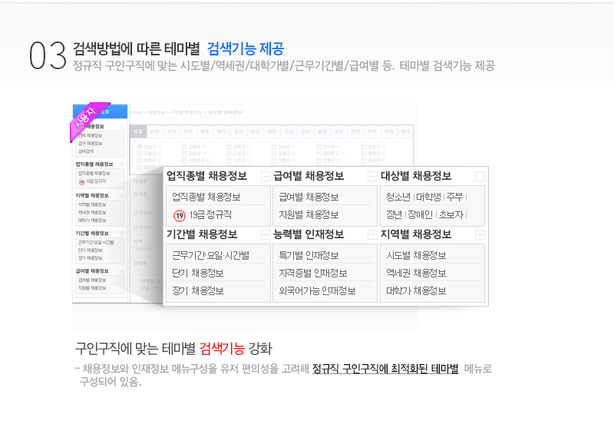Select 청소년 in the 대상별 box
This screenshot has width=614, height=438.
tap(398, 197)
